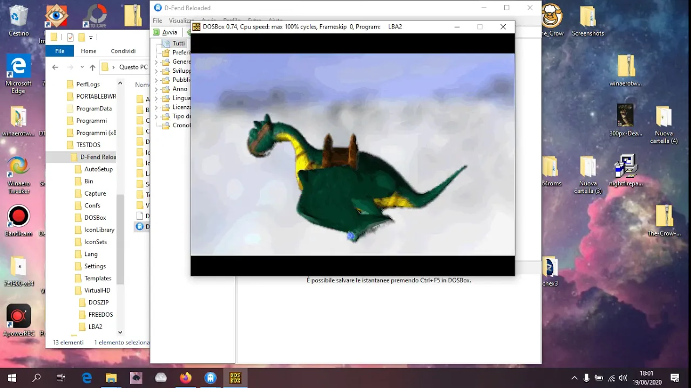Click the Avvia button in D-Fend Reloaded
The height and width of the screenshot is (388, 691).
point(165,32)
